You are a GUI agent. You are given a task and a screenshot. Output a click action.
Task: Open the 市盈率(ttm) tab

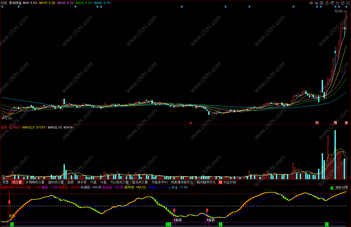160,182
